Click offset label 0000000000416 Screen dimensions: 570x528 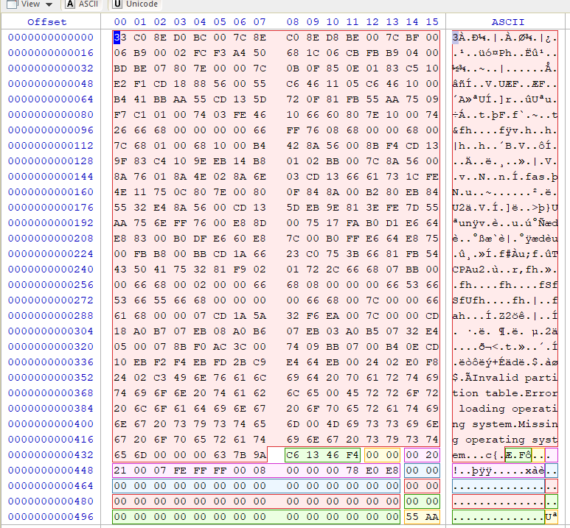point(51,440)
